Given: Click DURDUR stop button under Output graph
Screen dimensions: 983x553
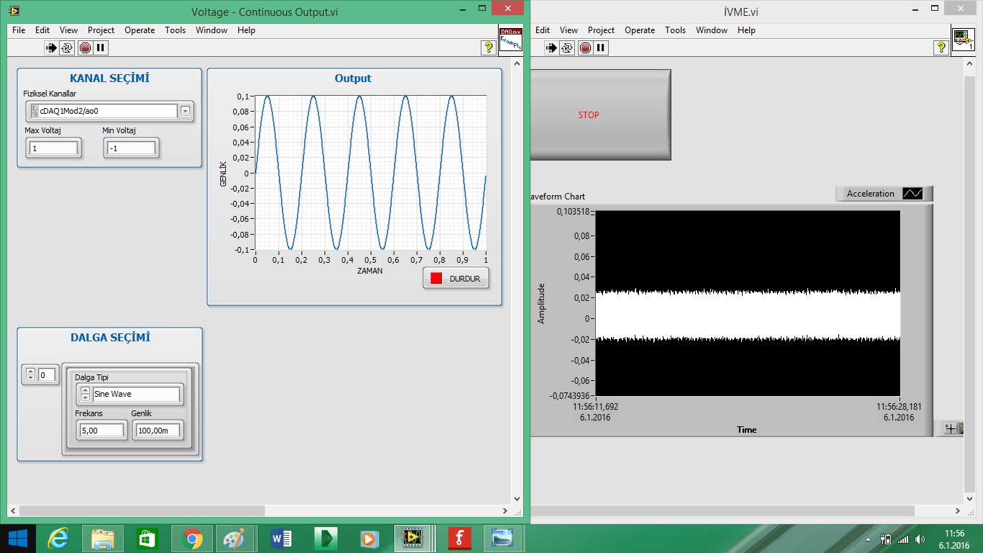Looking at the screenshot, I should 456,279.
